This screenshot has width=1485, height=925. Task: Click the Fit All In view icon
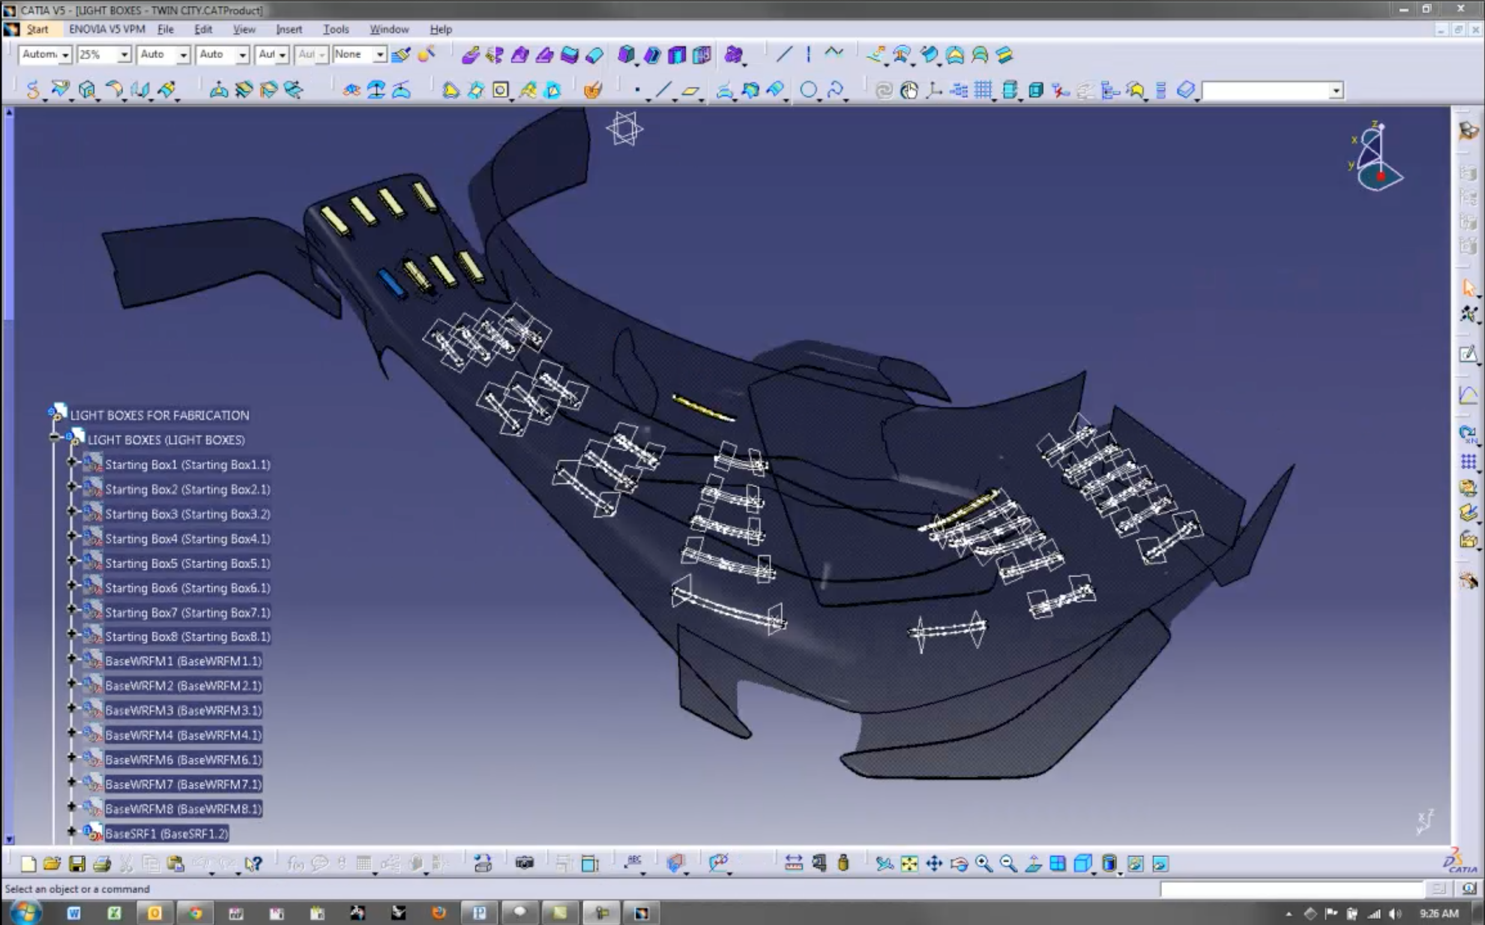pyautogui.click(x=909, y=863)
